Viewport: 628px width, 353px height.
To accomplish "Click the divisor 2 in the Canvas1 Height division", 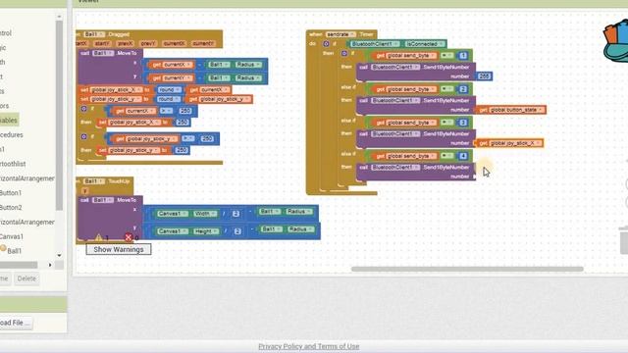I will pos(237,231).
